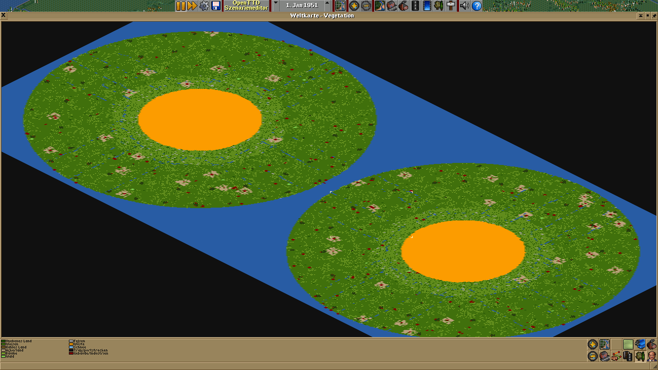Image resolution: width=658 pixels, height=370 pixels.
Task: Click the 1. Jan 1951 date field
Action: pos(302,6)
